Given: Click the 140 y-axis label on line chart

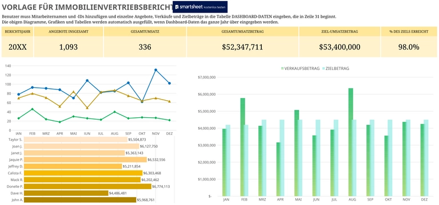Looking at the screenshot, I should click(x=8, y=66).
